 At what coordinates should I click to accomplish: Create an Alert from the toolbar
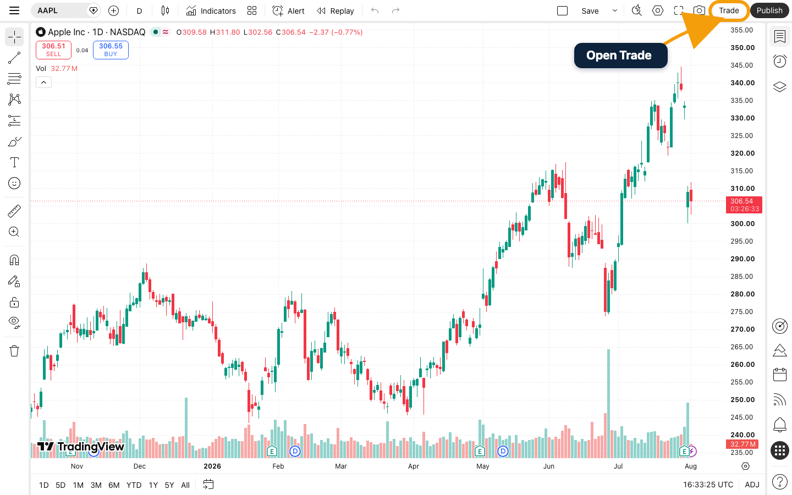click(x=288, y=10)
